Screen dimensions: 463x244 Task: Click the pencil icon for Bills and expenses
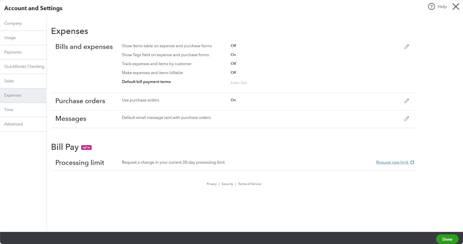click(407, 47)
